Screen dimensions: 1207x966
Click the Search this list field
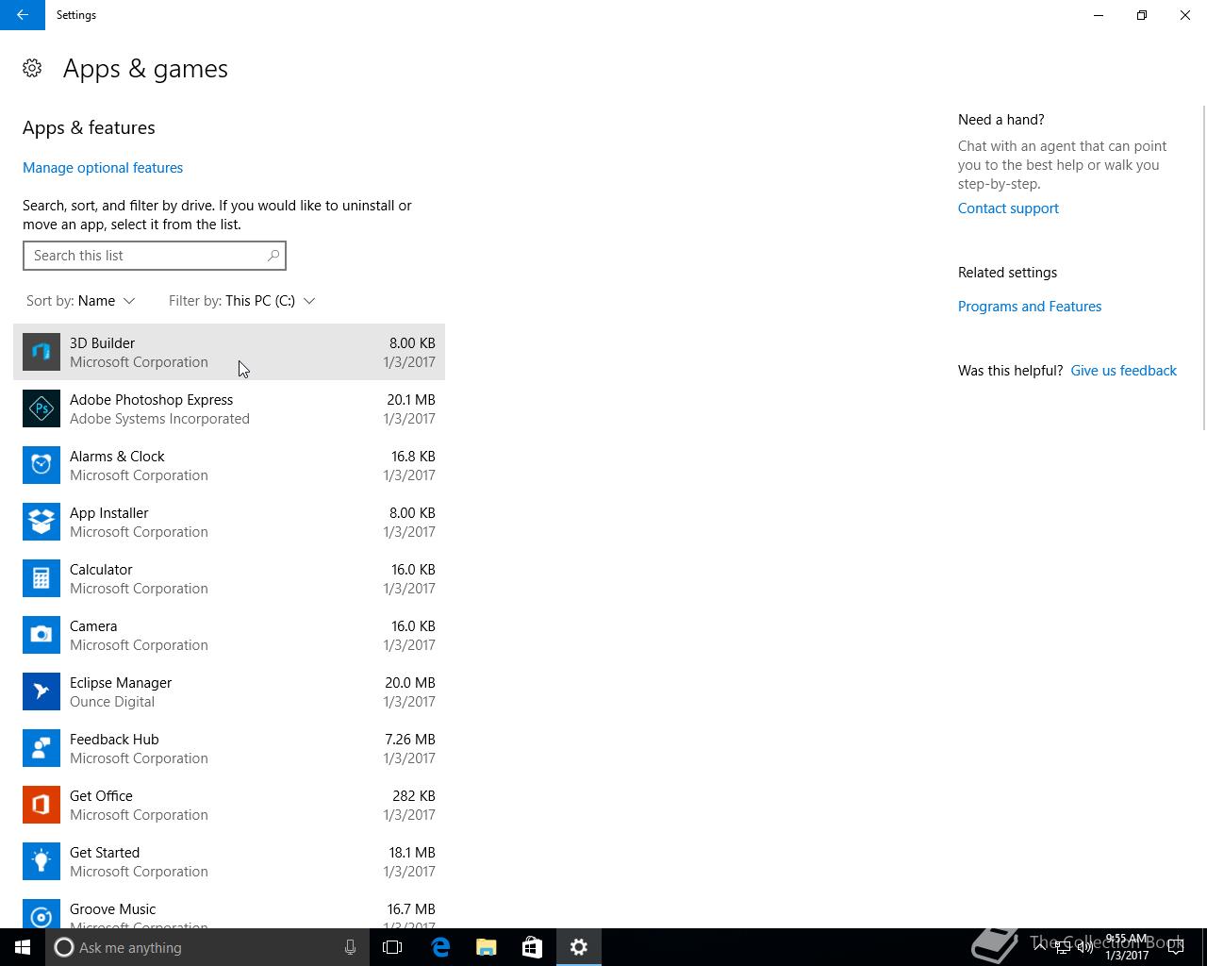click(155, 256)
